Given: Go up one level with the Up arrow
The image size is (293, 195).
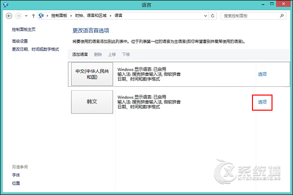Looking at the screenshot, I should [x=33, y=16].
